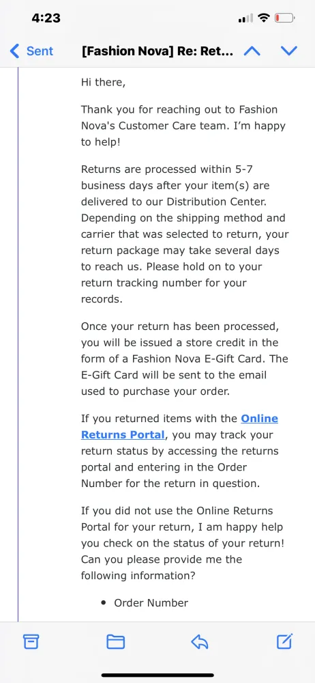Tap the purple quoted-reply line at left
The image size is (315, 683).
click(x=18, y=344)
